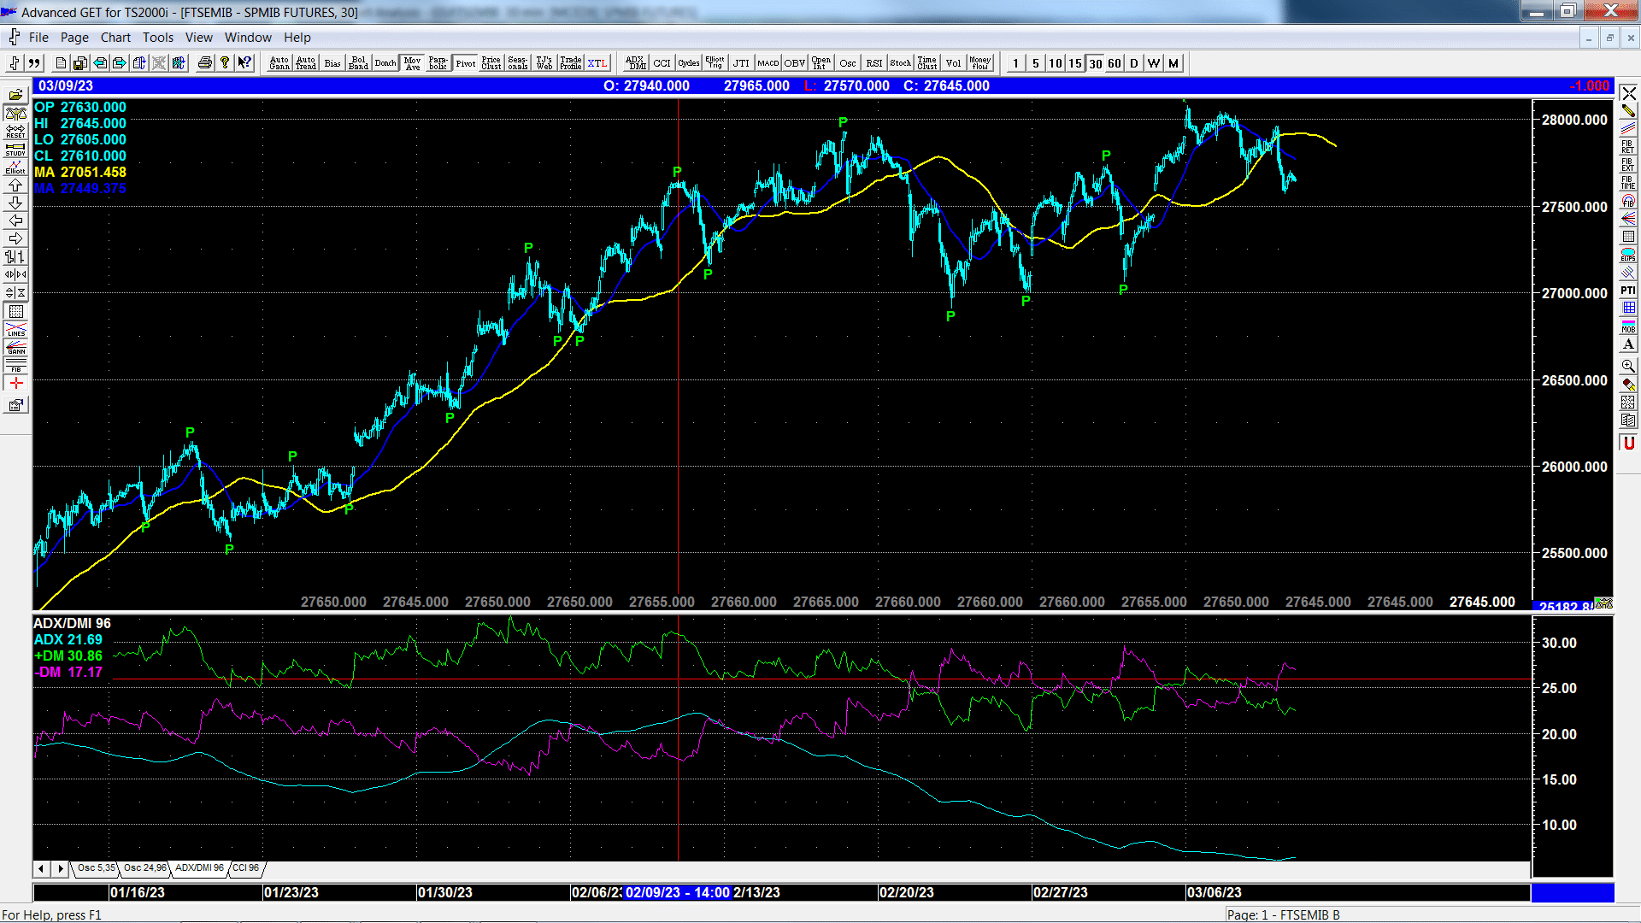
Task: Click the CCI indicator button
Action: click(x=662, y=63)
